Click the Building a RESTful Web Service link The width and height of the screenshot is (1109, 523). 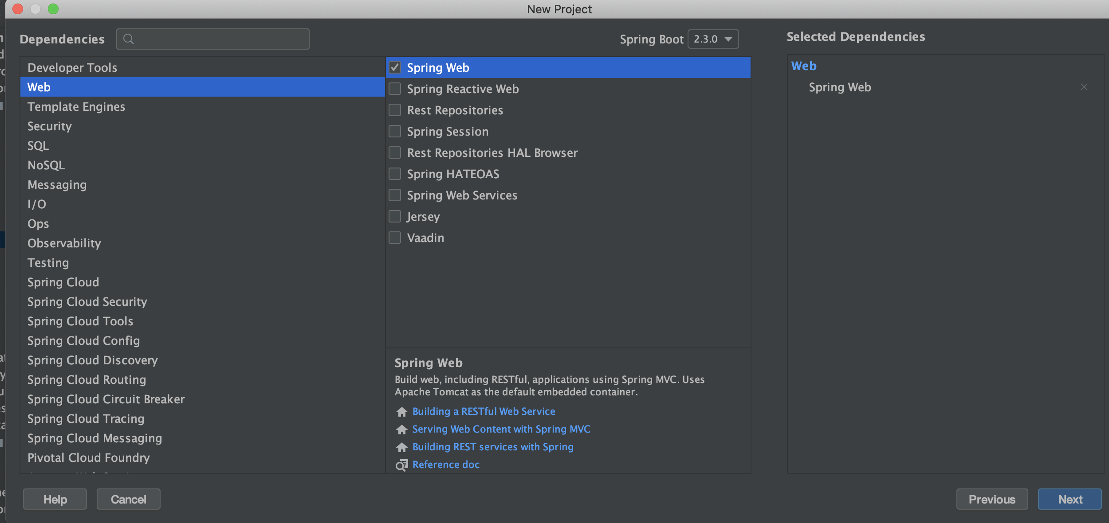484,411
